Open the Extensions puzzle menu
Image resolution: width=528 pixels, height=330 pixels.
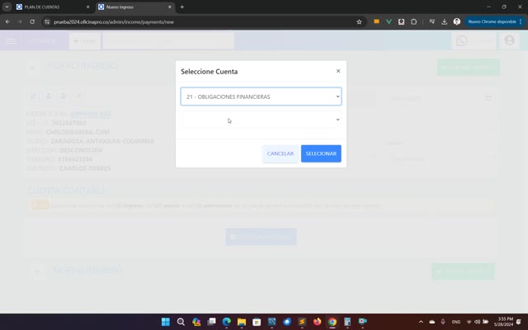click(x=413, y=21)
